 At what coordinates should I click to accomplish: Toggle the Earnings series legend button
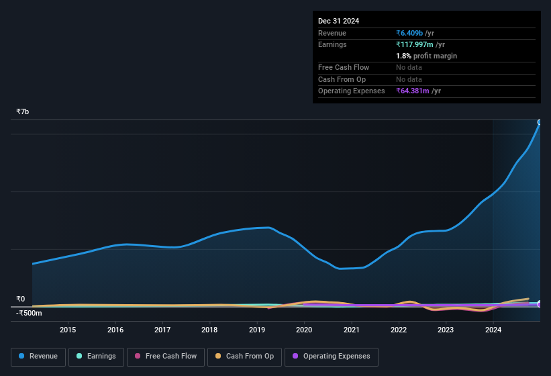[96, 357]
